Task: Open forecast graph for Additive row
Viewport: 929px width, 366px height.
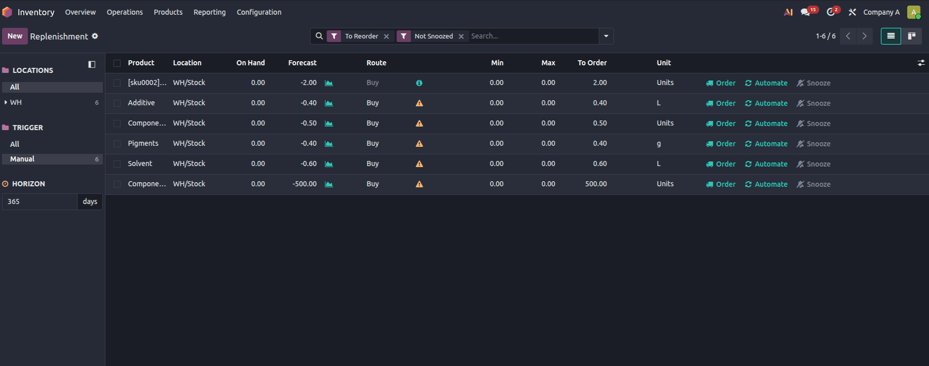Action: pyautogui.click(x=329, y=103)
